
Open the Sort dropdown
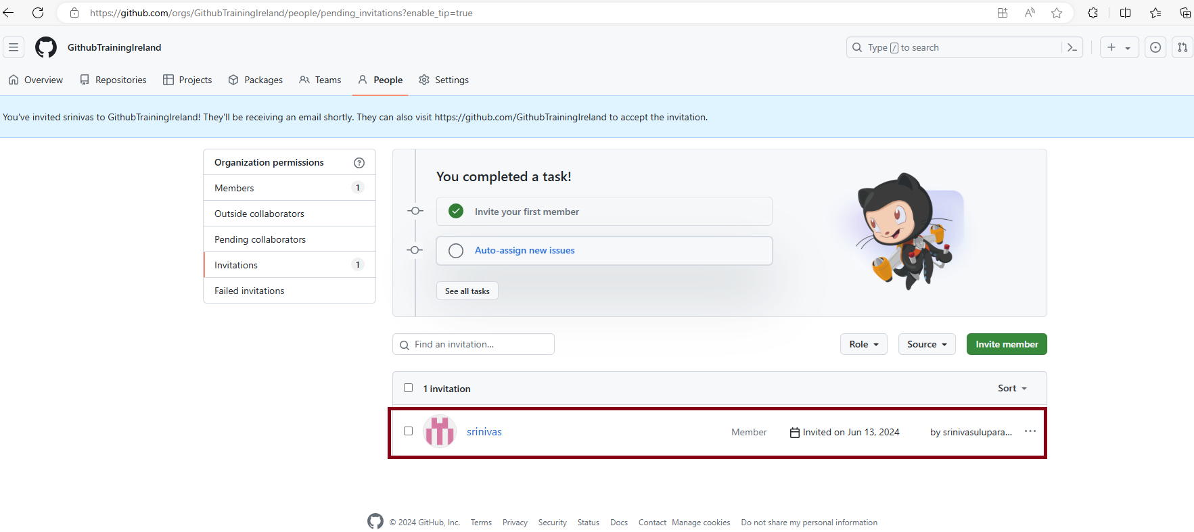(x=1012, y=388)
